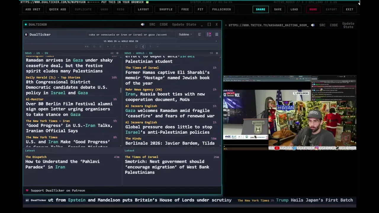Screen dimensions: 379x213
Task: Click the 'Berlinale 2026: Javier Bardem' headline
Action: coord(170,143)
